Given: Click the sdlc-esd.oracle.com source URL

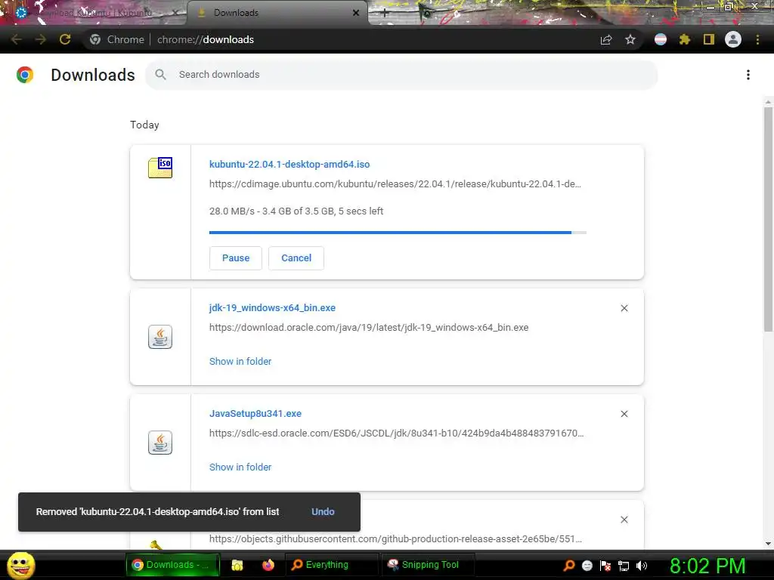Looking at the screenshot, I should (396, 433).
